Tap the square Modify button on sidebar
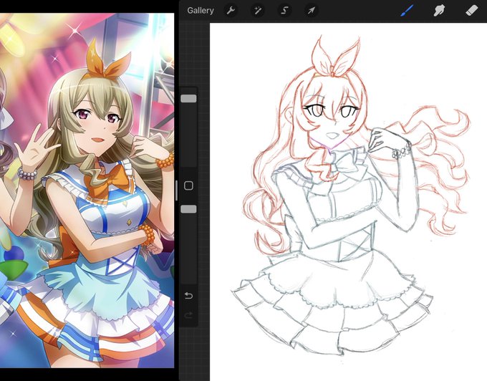 point(188,185)
